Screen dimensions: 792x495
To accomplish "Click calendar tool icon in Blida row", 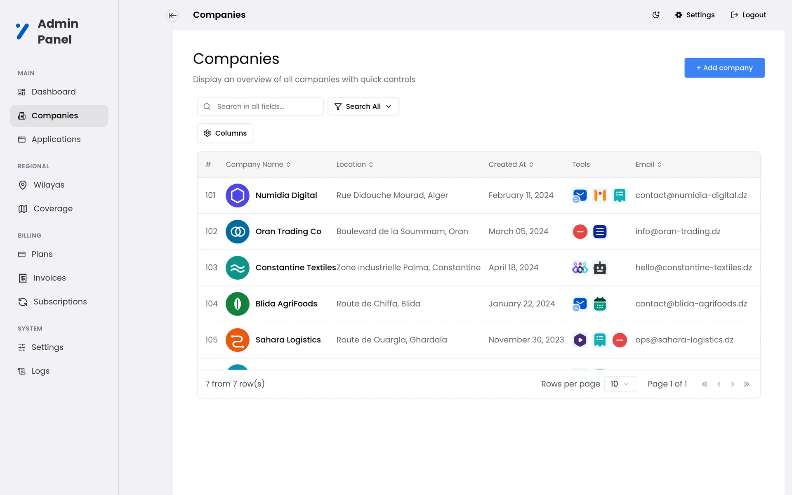I will (600, 304).
